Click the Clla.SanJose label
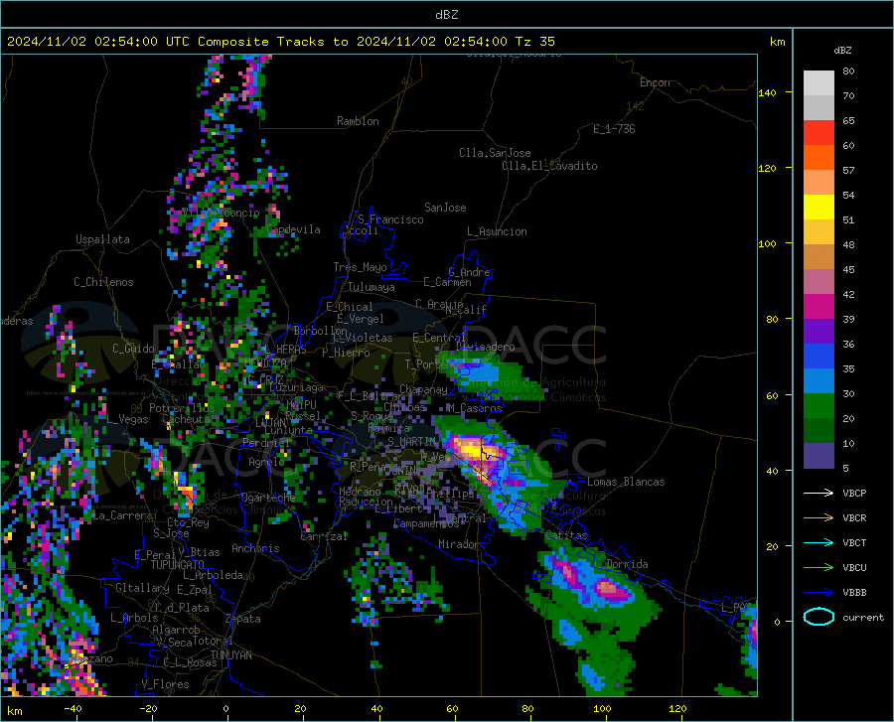The width and height of the screenshot is (894, 722). pos(495,153)
